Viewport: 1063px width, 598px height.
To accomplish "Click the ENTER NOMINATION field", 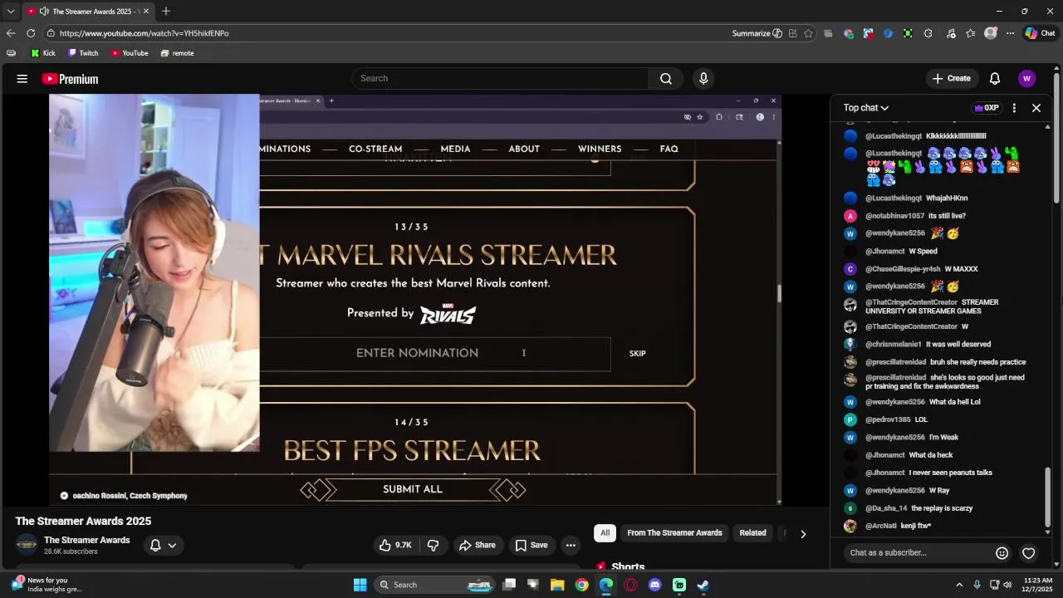I will [x=435, y=354].
